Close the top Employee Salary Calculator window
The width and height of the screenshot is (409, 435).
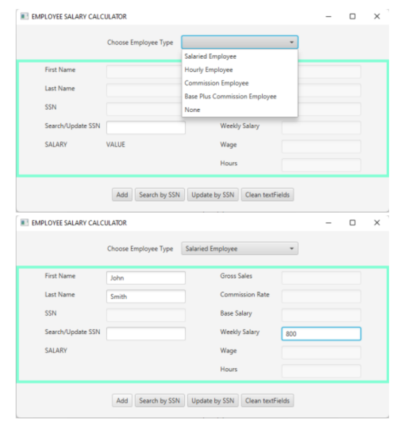377,16
